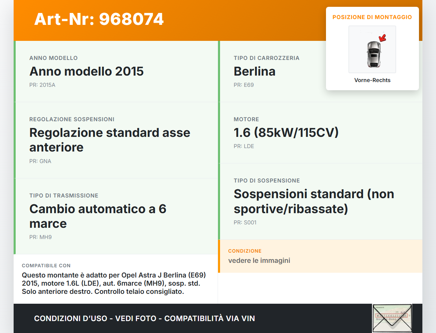Open the Anno modello 2015 card

(x=116, y=72)
